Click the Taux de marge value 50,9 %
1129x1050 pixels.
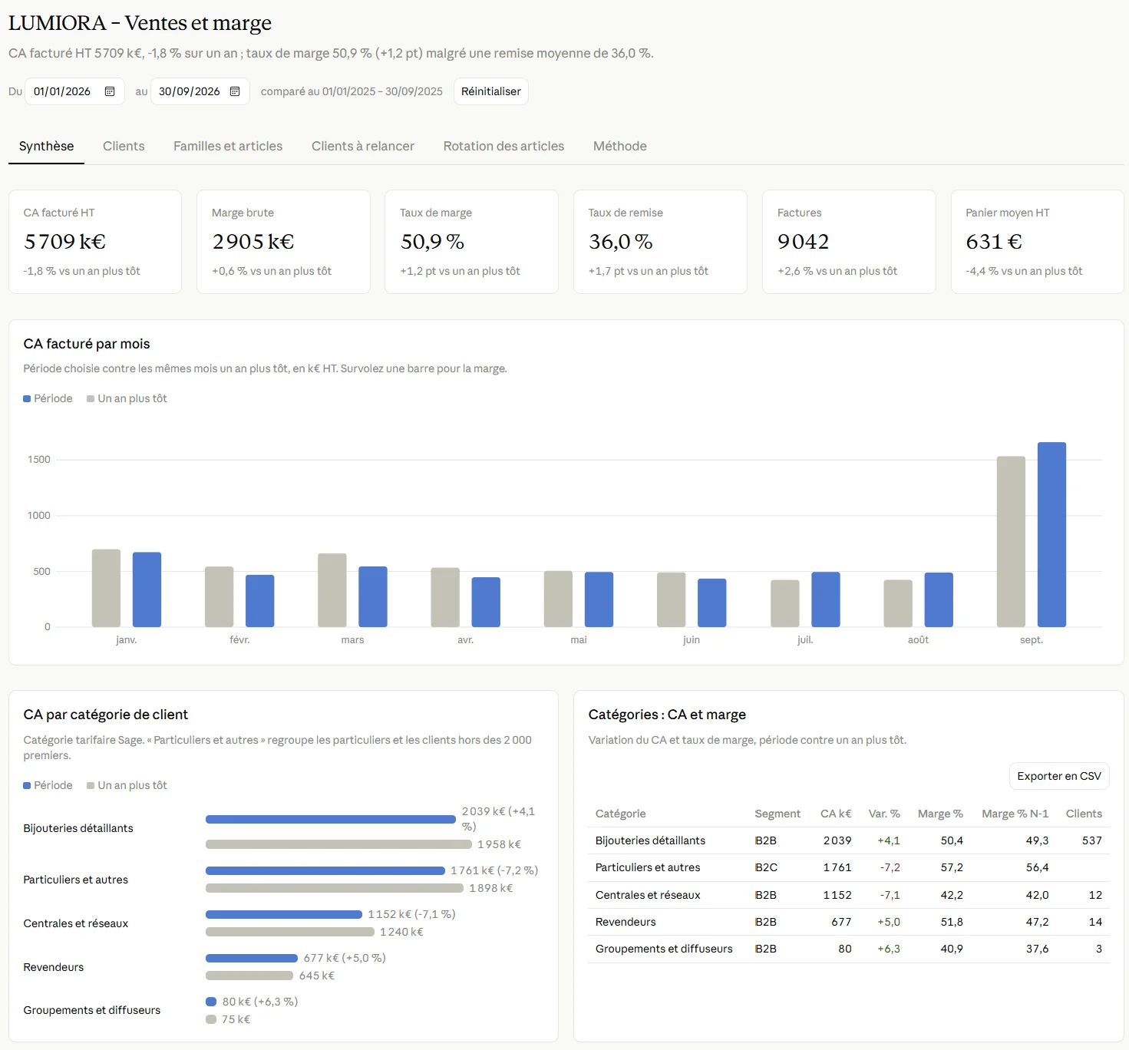tap(432, 242)
